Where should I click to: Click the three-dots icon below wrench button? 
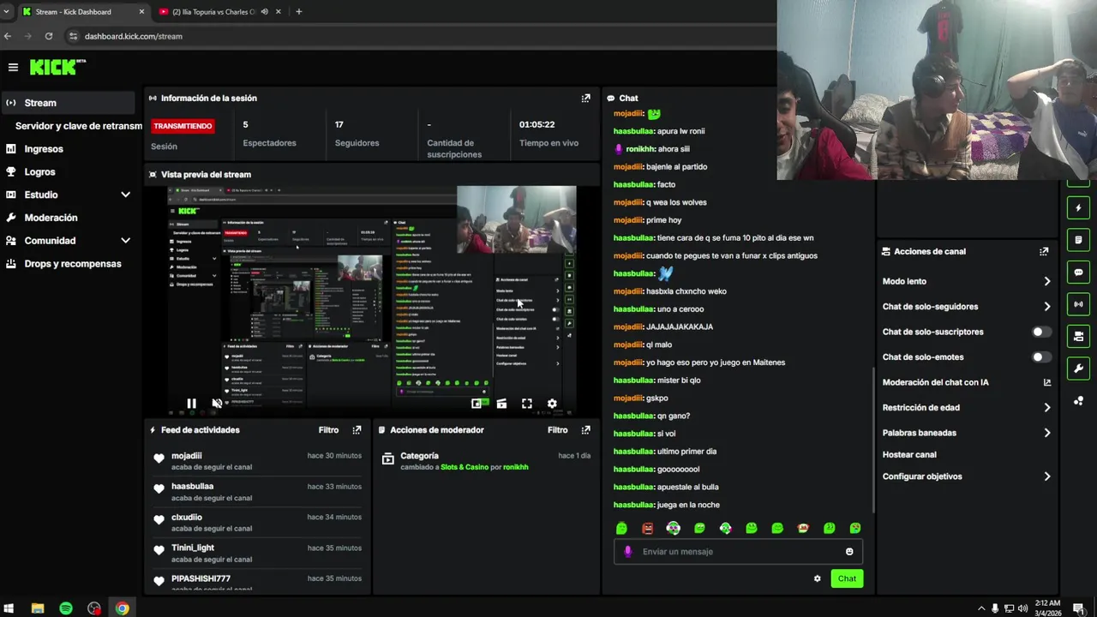(x=1078, y=400)
